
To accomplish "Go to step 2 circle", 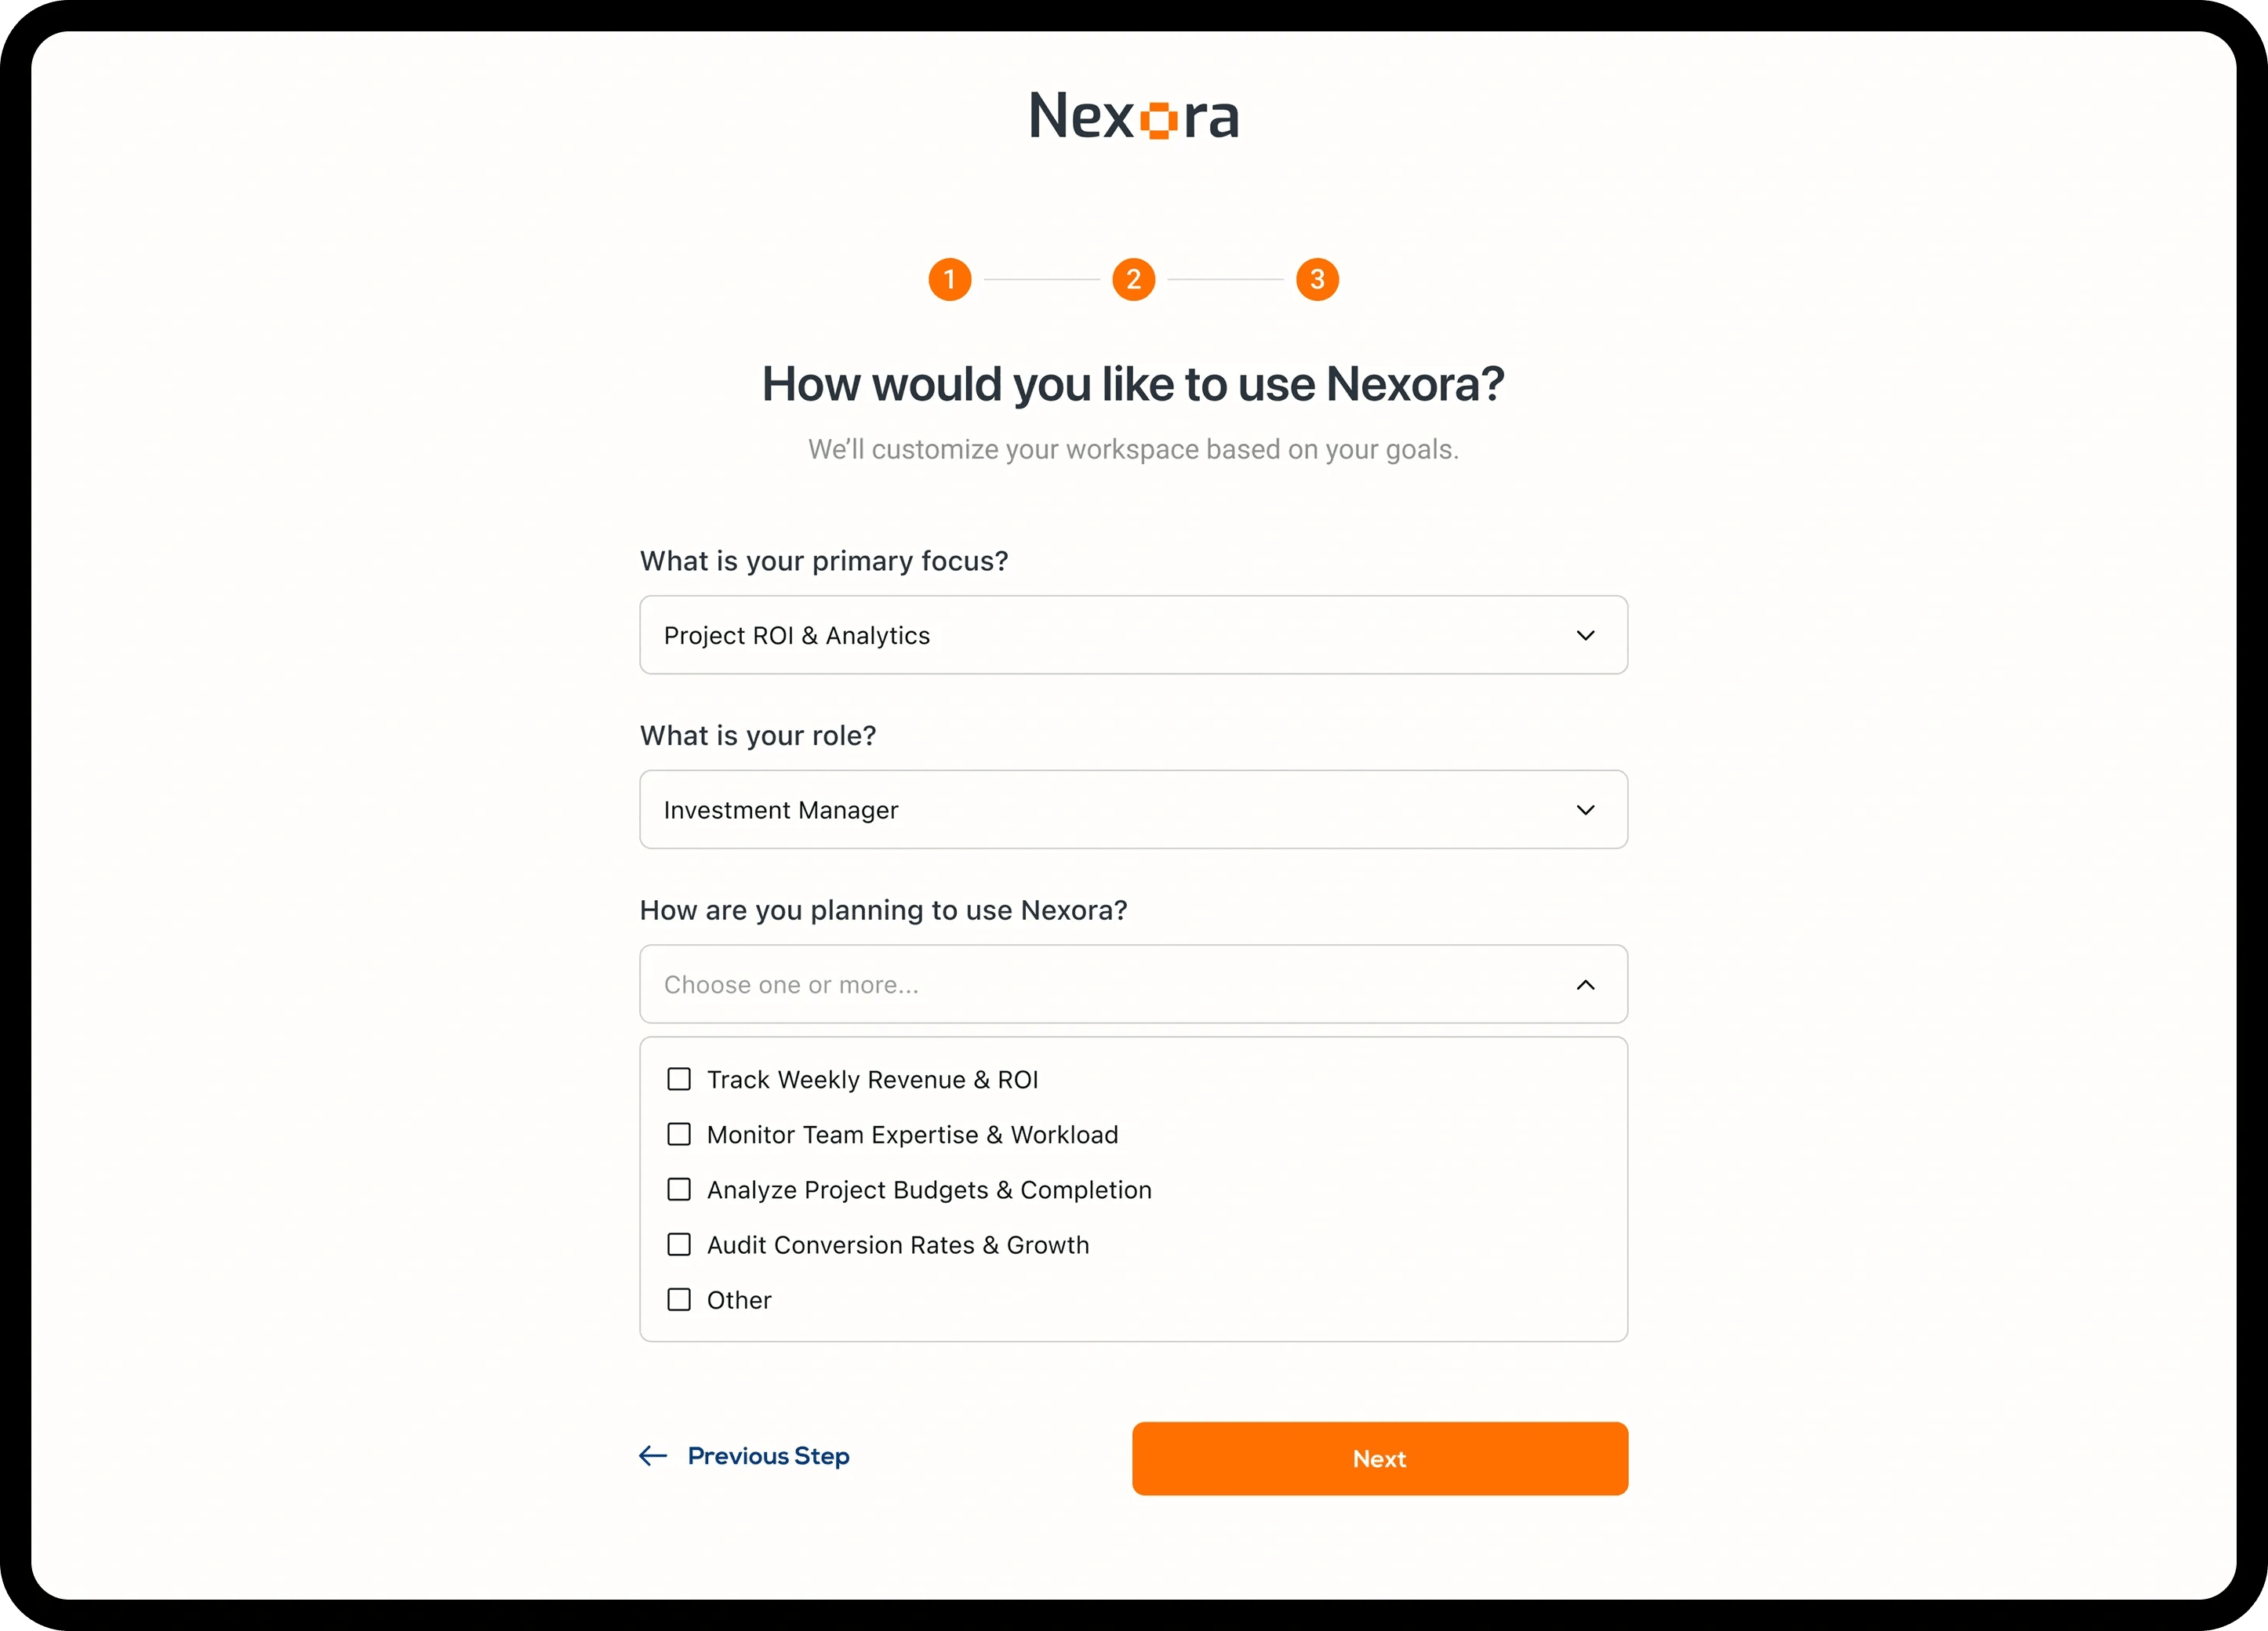I will pyautogui.click(x=1134, y=279).
